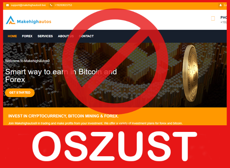Click the support@makehighautos9.live email link
The image size is (230, 168).
coord(28,5)
